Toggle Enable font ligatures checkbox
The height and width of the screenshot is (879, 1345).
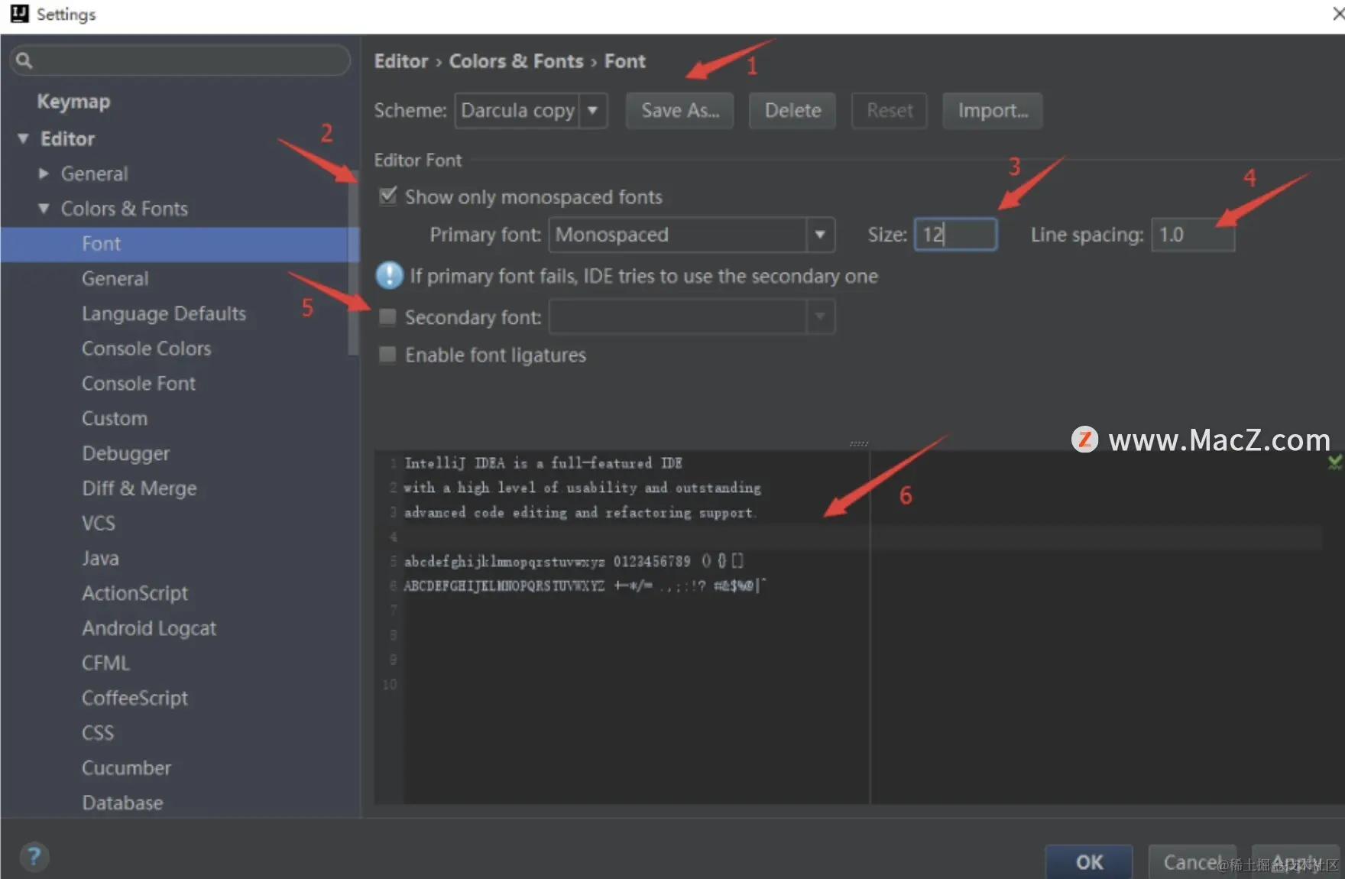point(388,355)
